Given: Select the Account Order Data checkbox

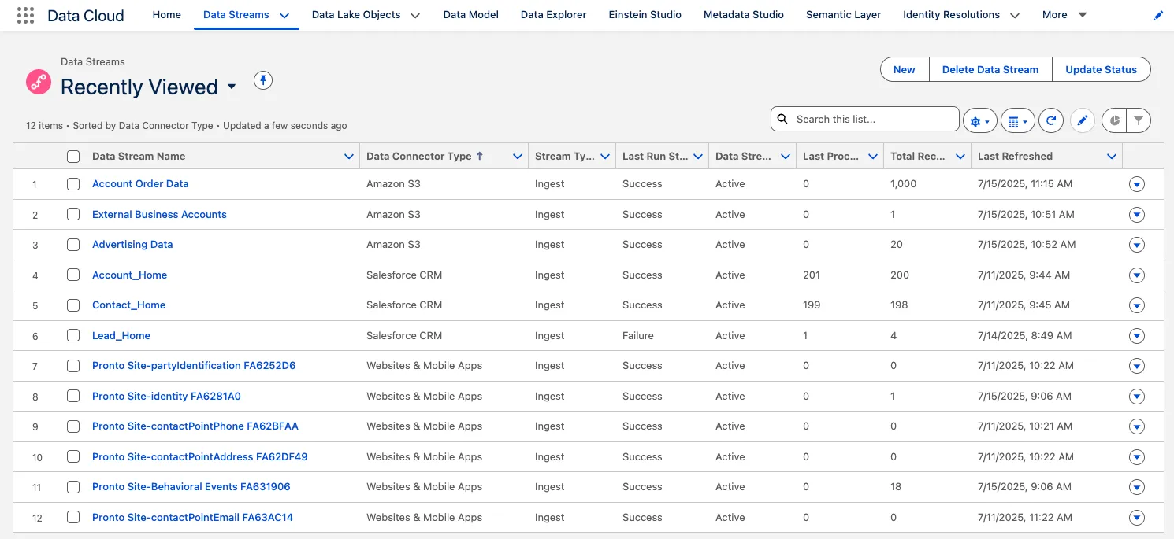Looking at the screenshot, I should pos(73,184).
